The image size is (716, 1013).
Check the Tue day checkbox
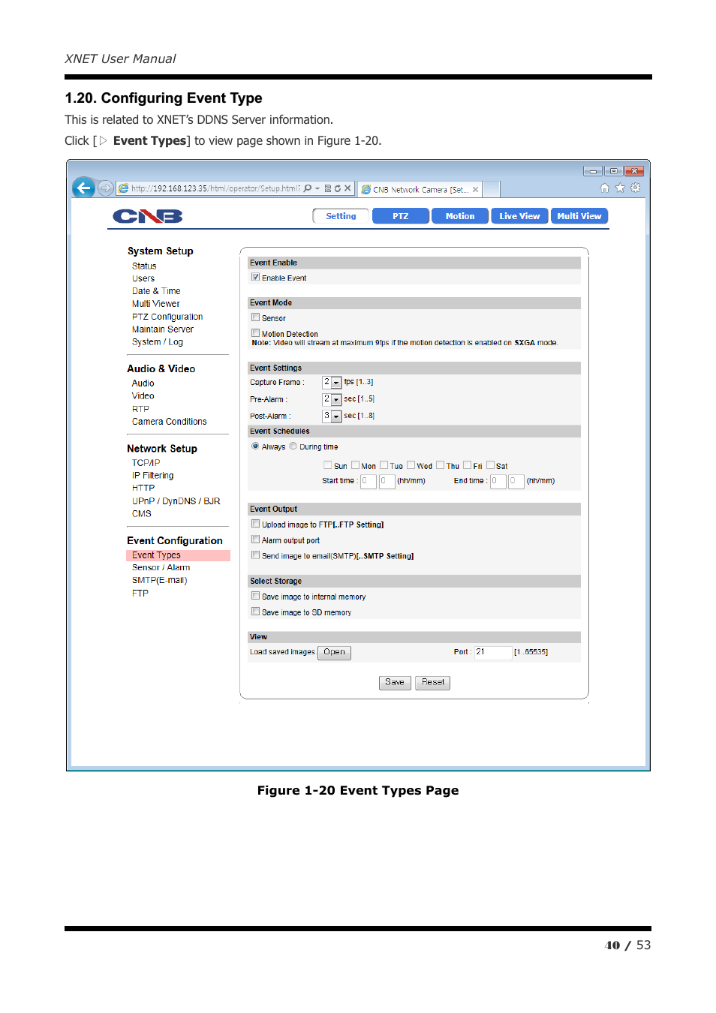[x=384, y=465]
